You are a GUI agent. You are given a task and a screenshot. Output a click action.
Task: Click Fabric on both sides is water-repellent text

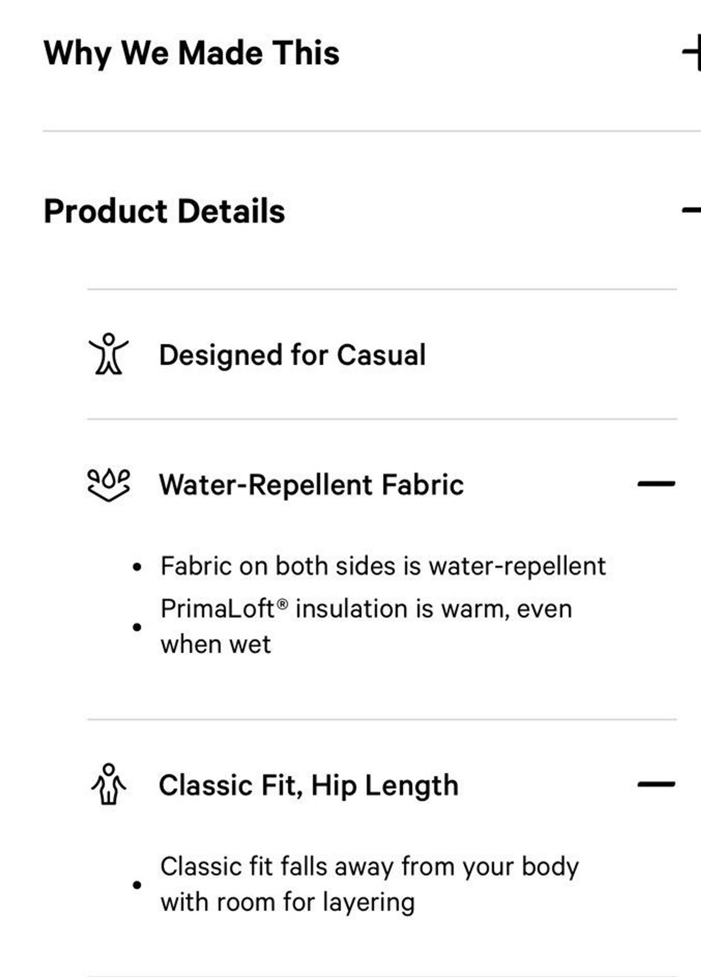383,566
